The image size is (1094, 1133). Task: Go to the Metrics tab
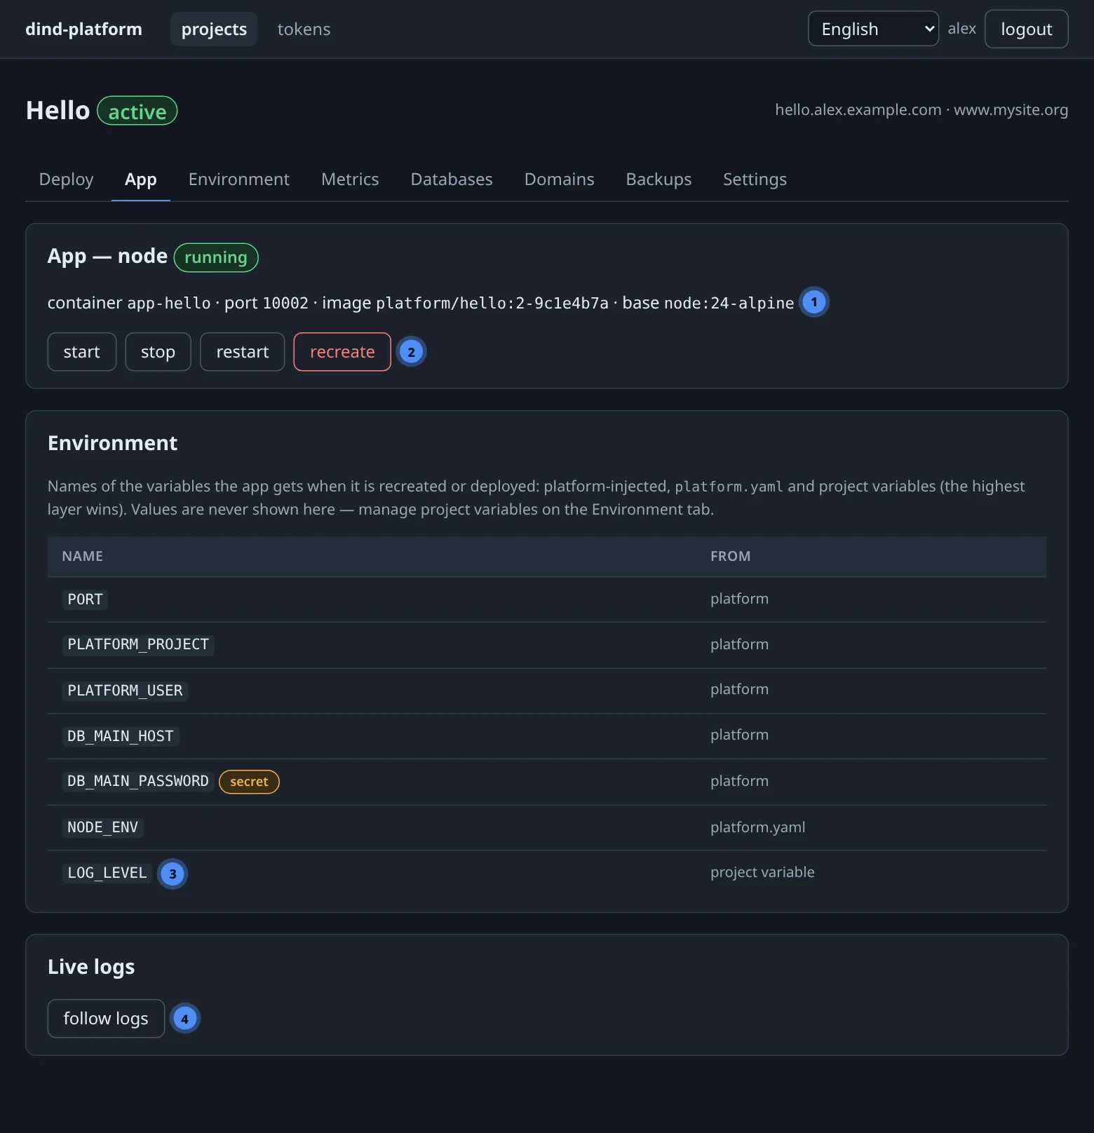(x=350, y=179)
